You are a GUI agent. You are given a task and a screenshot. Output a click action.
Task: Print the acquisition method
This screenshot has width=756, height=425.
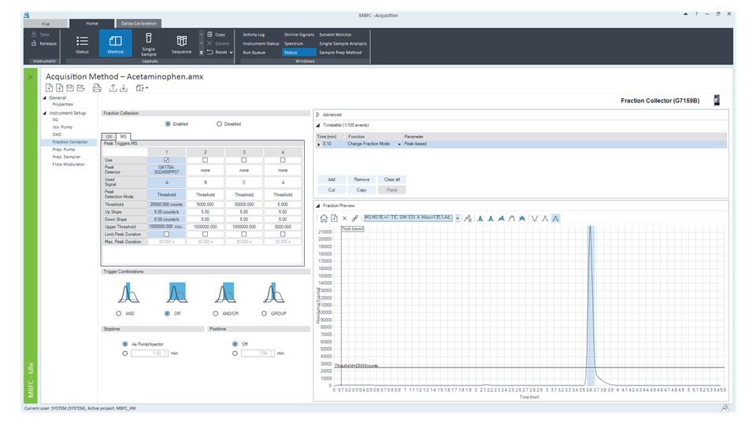(97, 87)
